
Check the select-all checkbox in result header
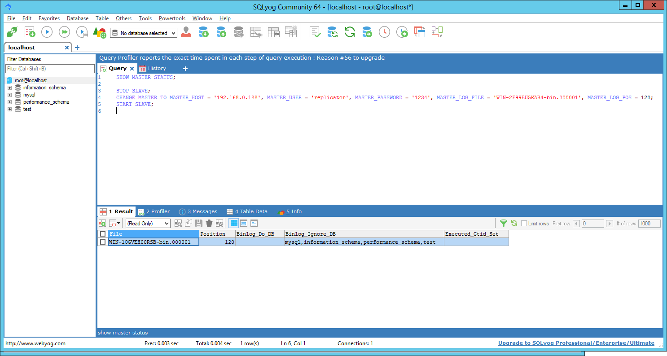pos(103,234)
